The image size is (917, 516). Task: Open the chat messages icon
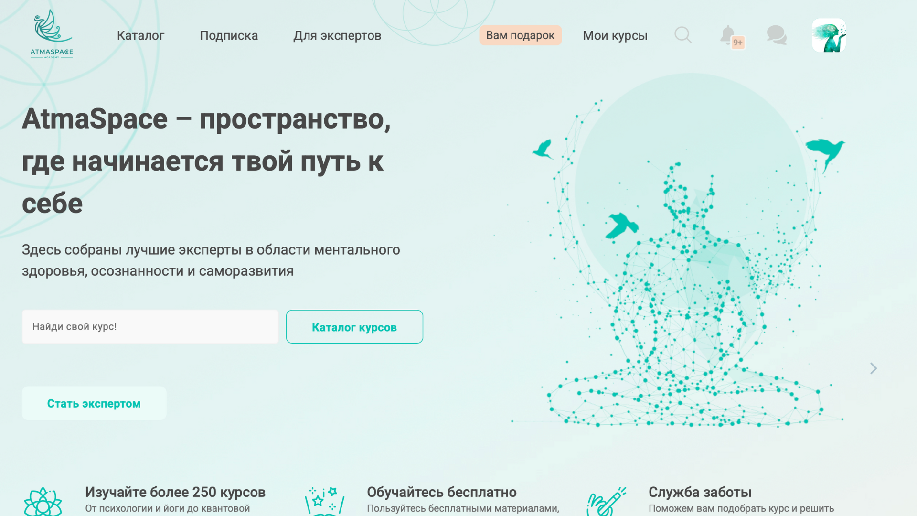777,35
